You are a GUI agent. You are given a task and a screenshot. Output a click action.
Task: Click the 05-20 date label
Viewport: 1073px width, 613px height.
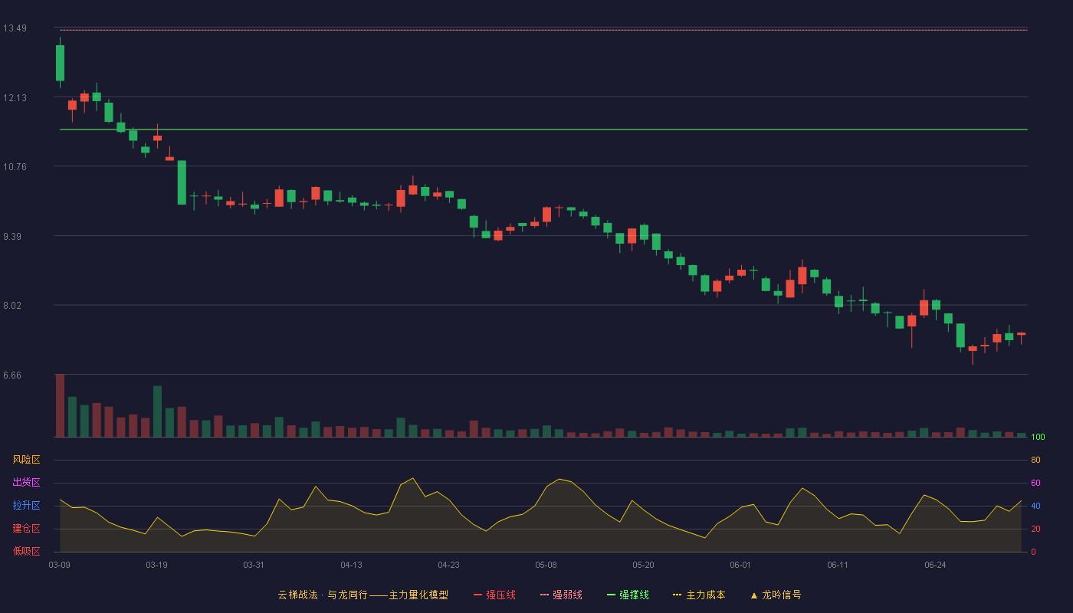pyautogui.click(x=643, y=565)
